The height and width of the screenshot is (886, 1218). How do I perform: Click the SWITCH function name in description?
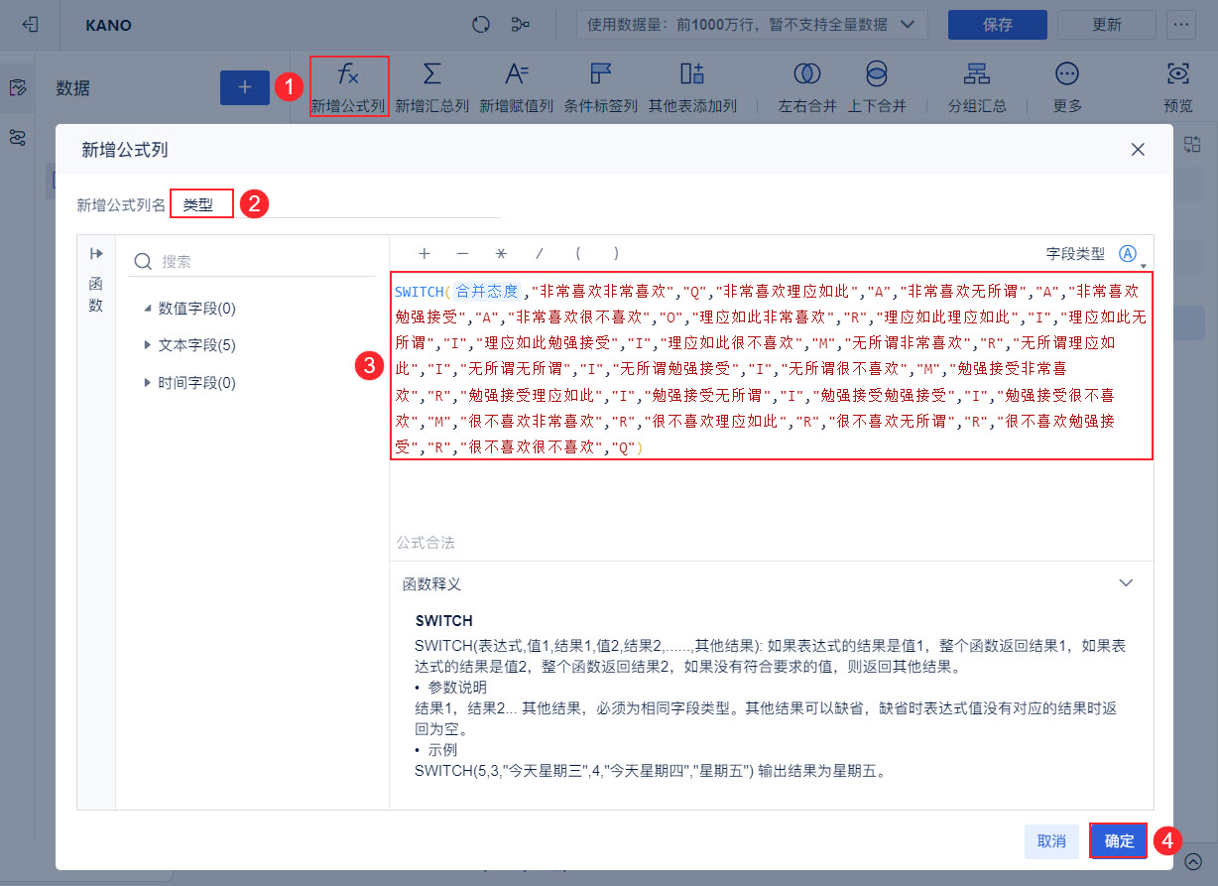[444, 621]
